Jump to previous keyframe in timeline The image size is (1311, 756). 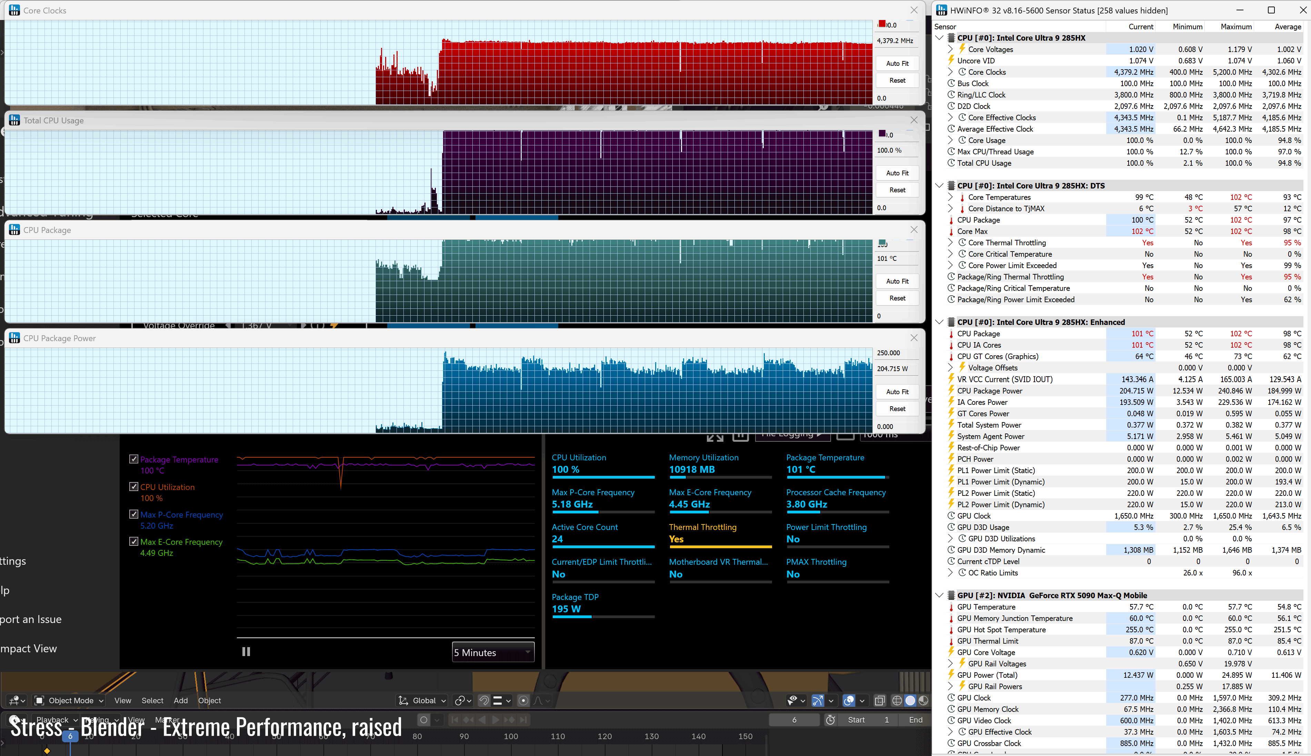(468, 720)
